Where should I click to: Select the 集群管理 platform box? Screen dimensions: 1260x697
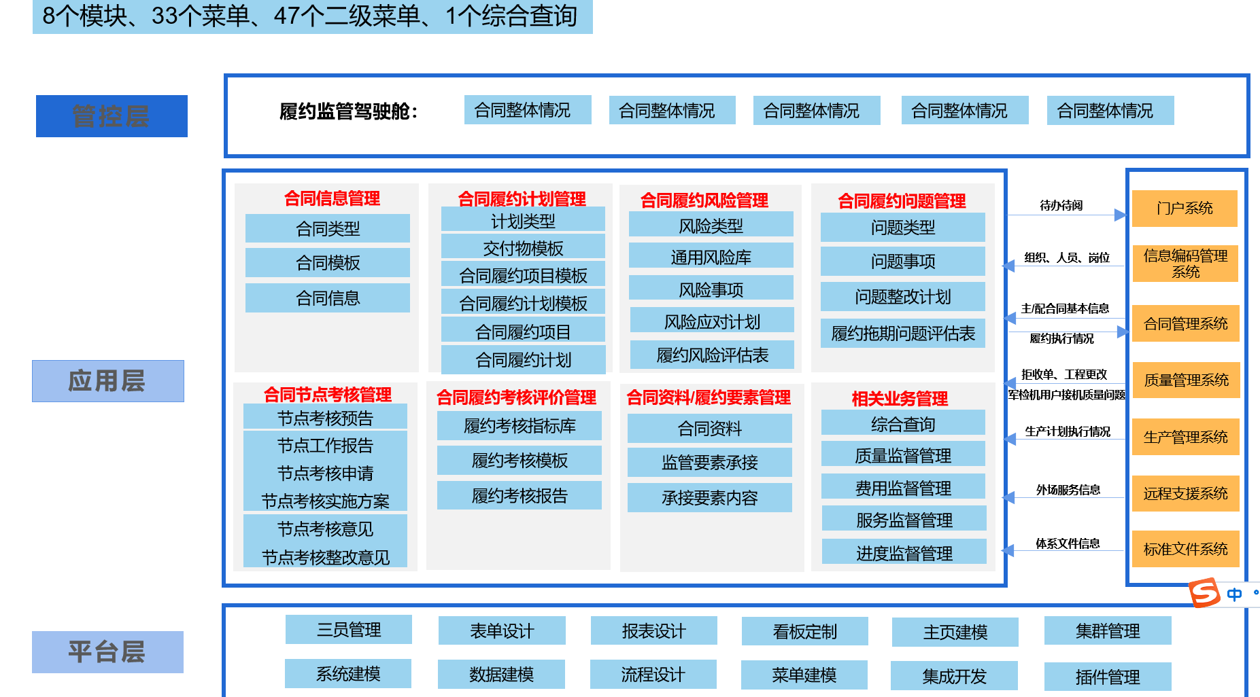(x=1108, y=630)
